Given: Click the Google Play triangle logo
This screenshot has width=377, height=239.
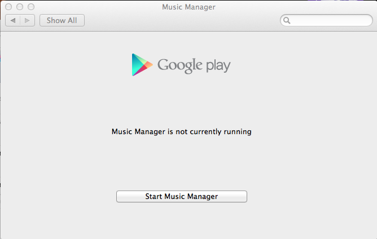Looking at the screenshot, I should pyautogui.click(x=142, y=65).
